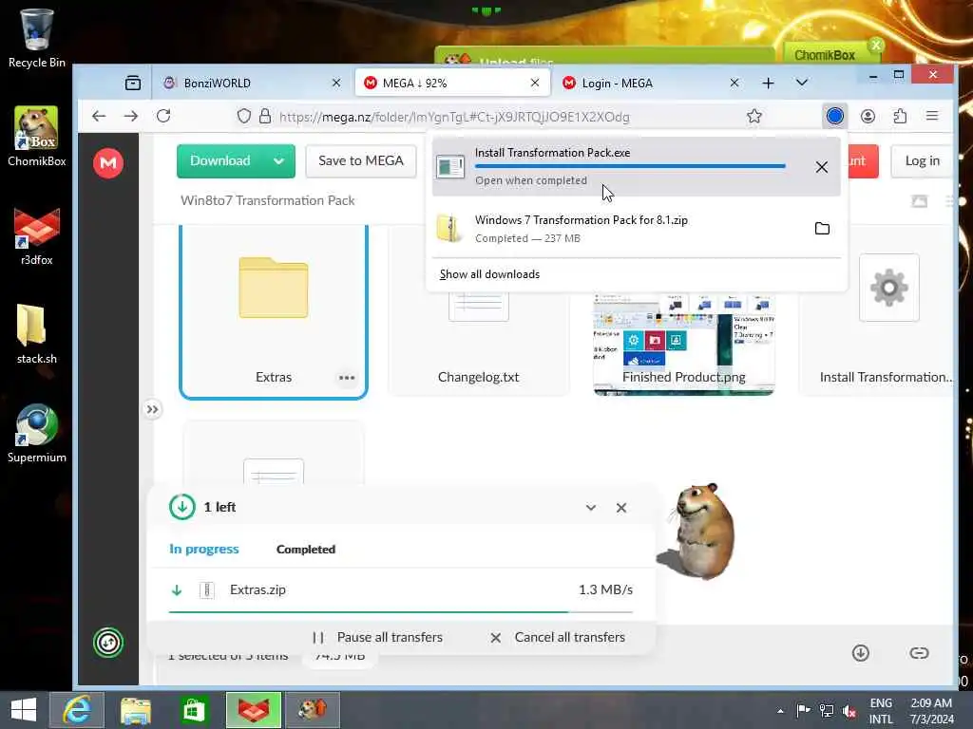973x729 pixels.
Task: Close the Login - MEGA tab
Action: tap(735, 83)
